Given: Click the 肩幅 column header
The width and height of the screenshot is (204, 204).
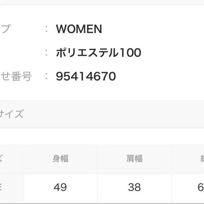Looking at the screenshot, I should point(134,159).
